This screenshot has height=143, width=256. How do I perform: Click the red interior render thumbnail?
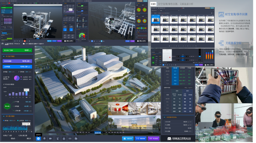pyautogui.click(x=118, y=108)
